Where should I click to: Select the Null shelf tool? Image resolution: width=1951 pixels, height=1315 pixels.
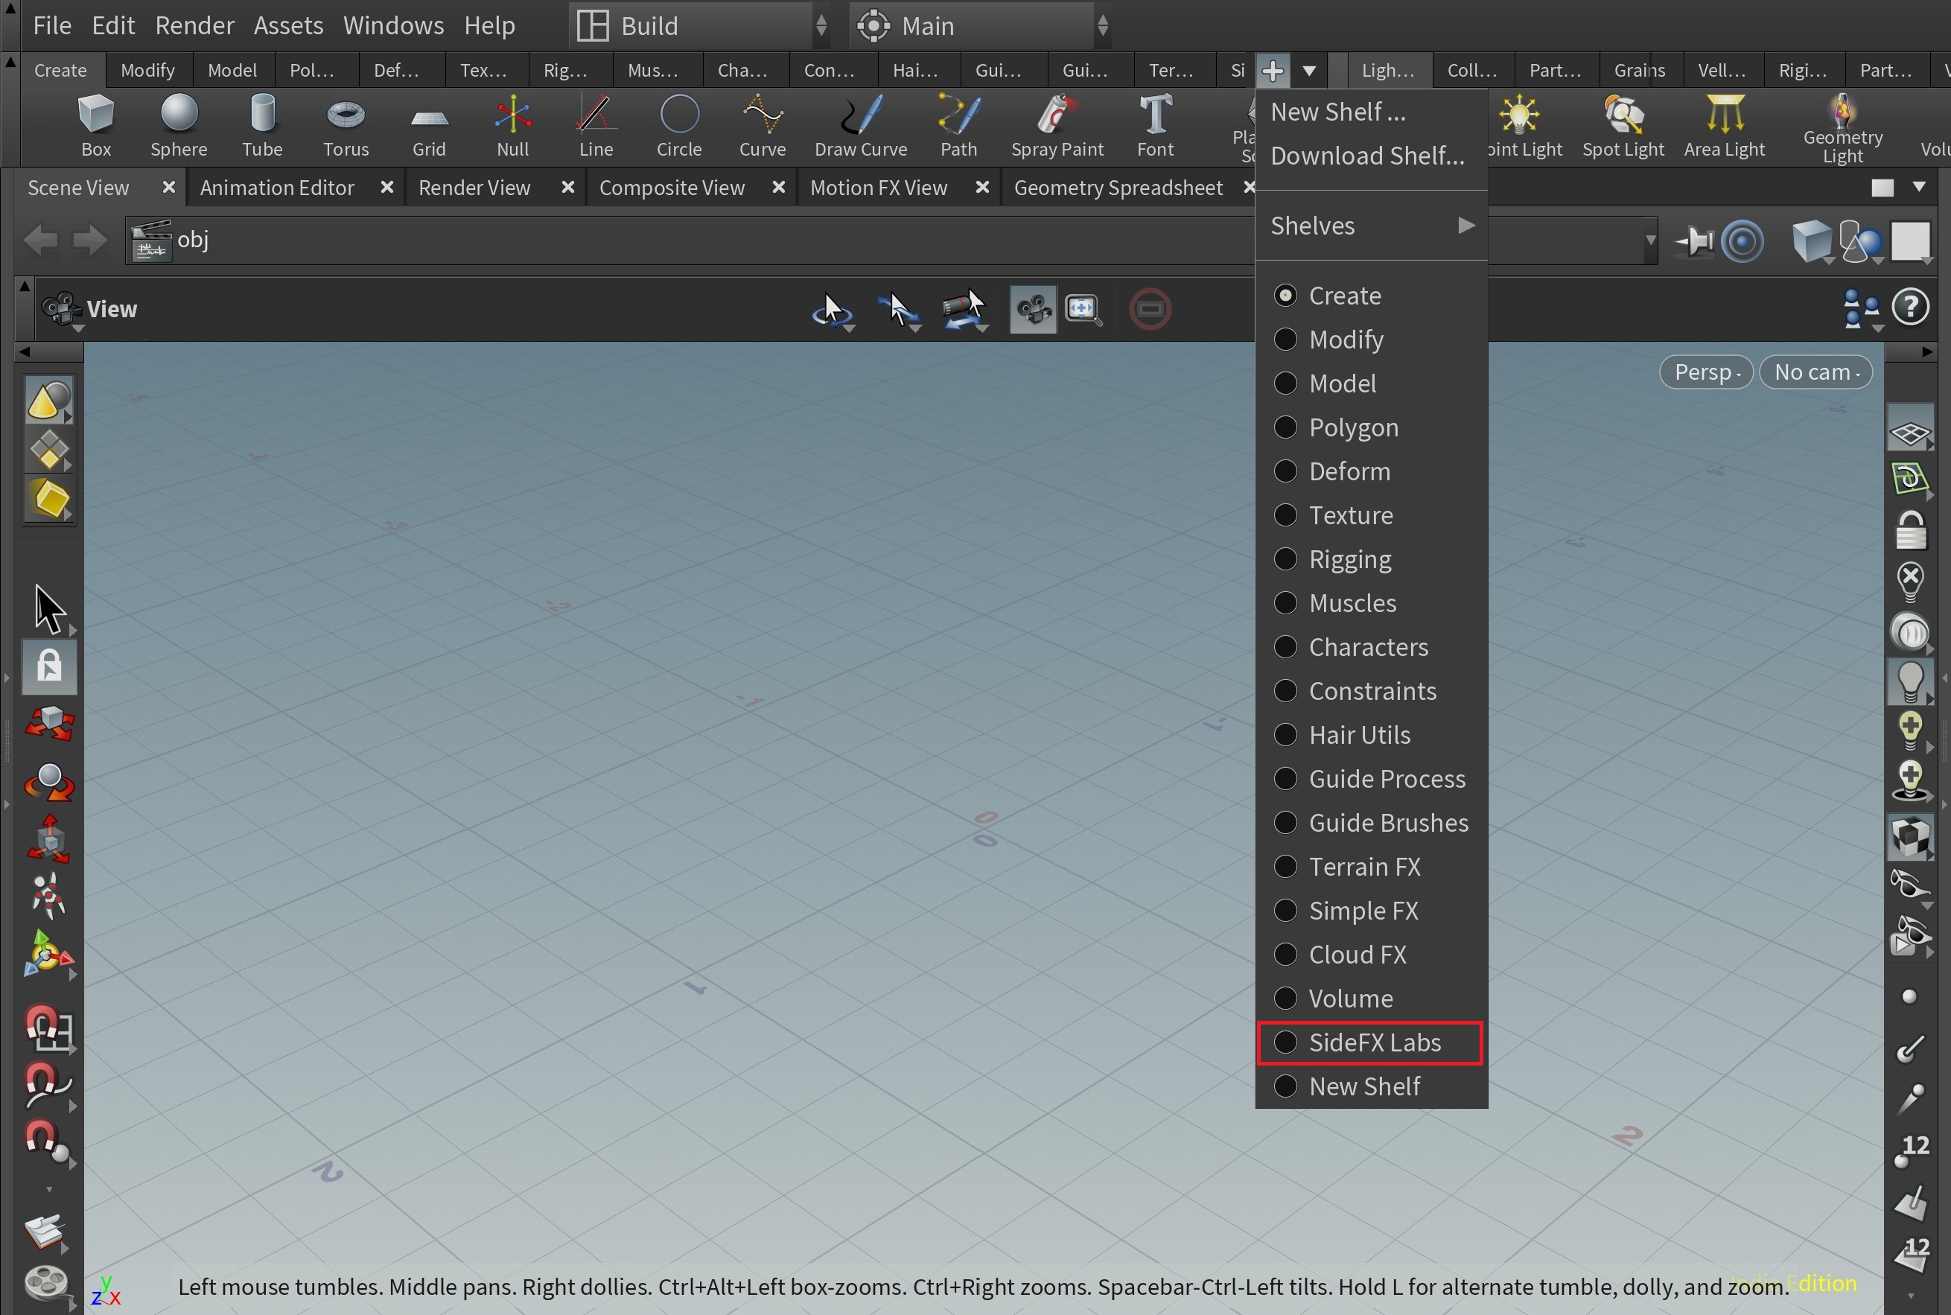(512, 126)
